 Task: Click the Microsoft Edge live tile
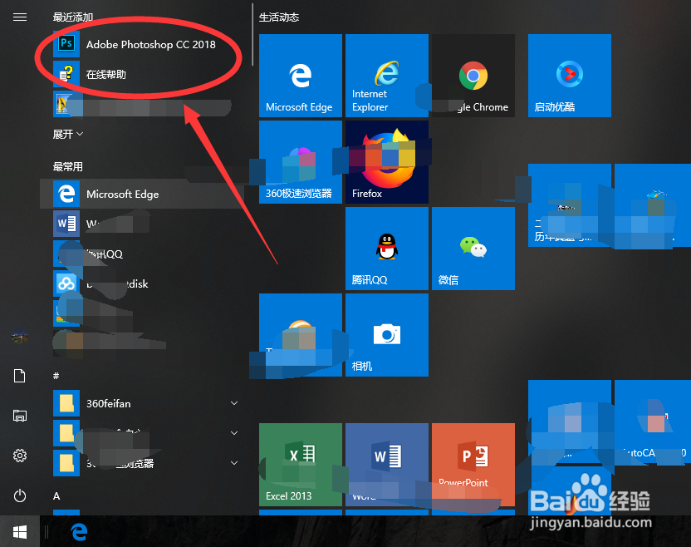point(301,76)
